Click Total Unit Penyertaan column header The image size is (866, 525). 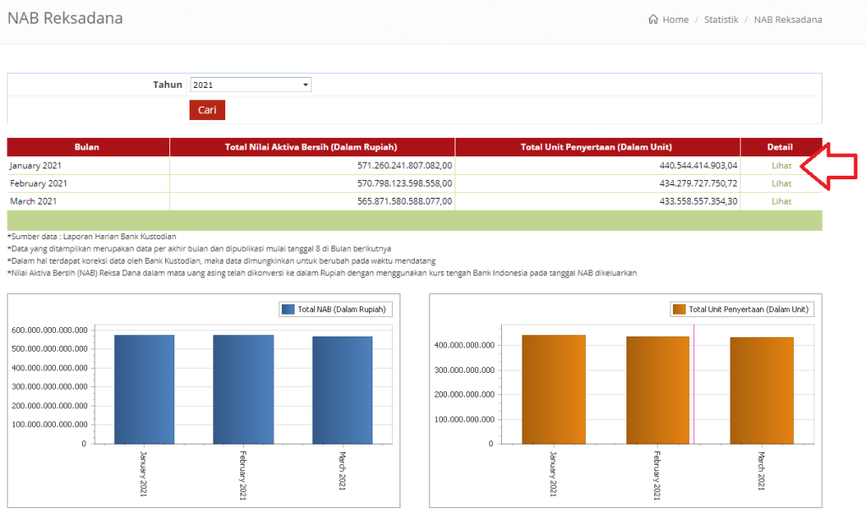coord(596,147)
